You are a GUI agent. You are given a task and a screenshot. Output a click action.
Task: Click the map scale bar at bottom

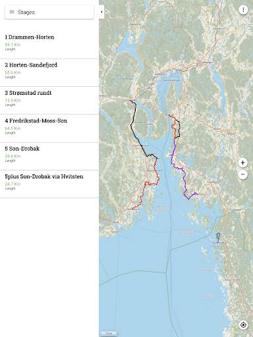pos(109,334)
